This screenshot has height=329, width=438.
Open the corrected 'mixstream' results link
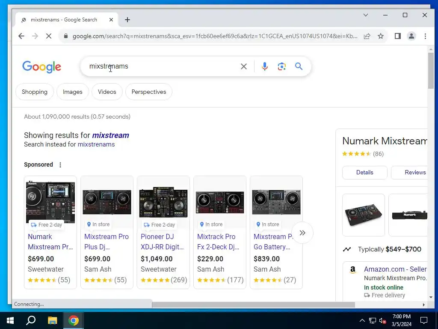click(x=111, y=135)
